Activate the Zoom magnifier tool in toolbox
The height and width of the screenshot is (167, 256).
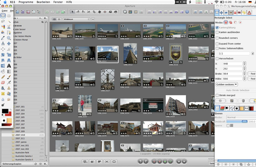9,38
